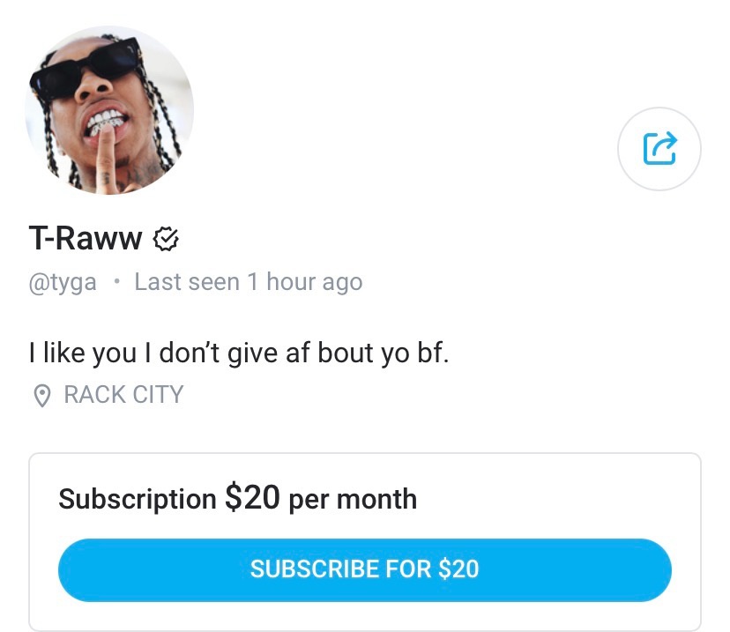Click the raised finger in the profile photo
730x632 pixels.
click(x=107, y=159)
